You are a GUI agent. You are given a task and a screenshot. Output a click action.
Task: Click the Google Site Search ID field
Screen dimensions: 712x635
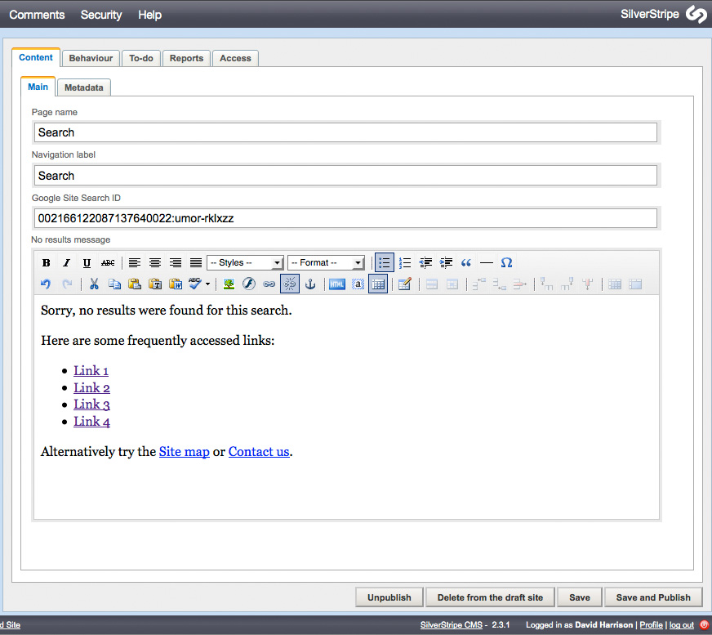coord(345,218)
